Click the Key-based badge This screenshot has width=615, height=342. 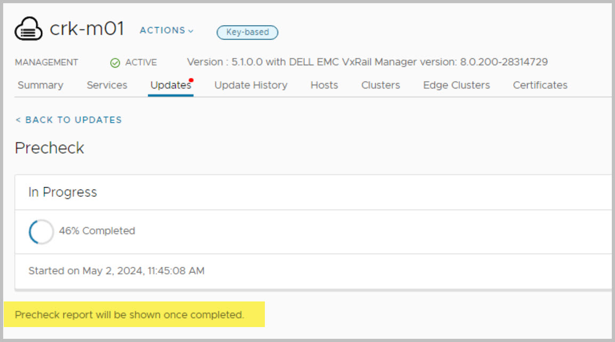tap(247, 33)
